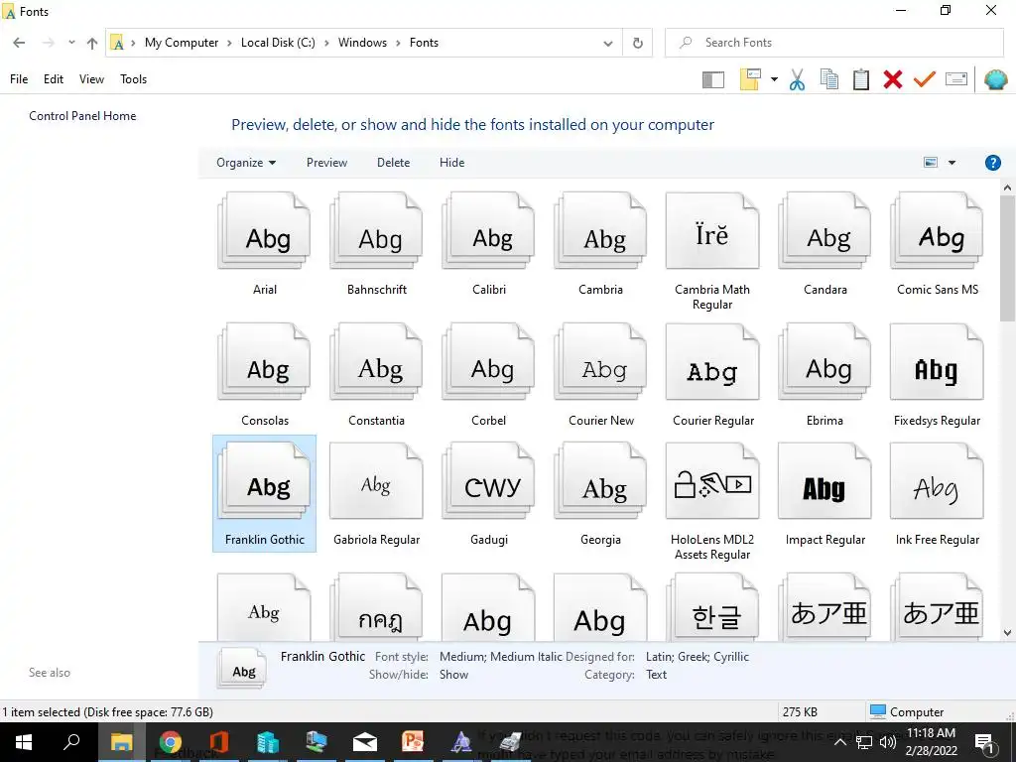1016x762 pixels.
Task: Open the Tools menu
Action: point(134,79)
